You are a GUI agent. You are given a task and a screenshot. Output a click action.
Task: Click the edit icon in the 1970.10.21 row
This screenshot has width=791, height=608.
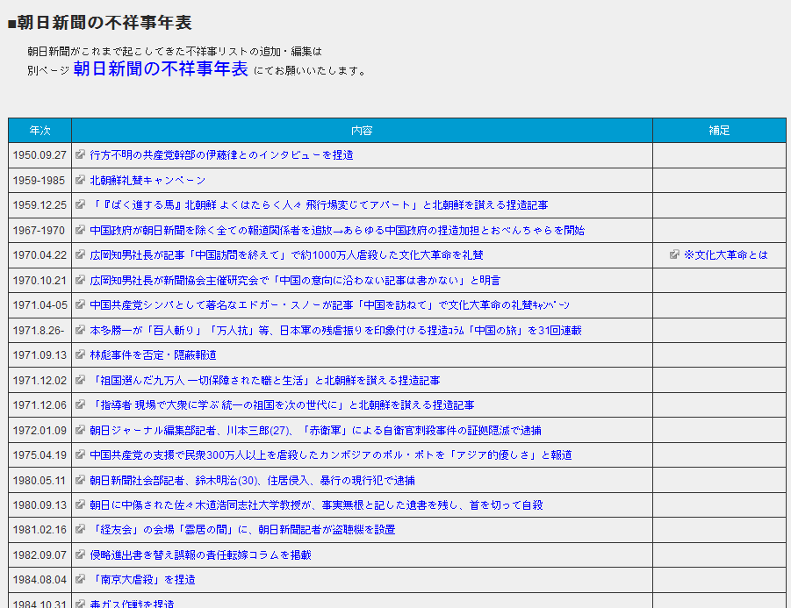coord(80,279)
